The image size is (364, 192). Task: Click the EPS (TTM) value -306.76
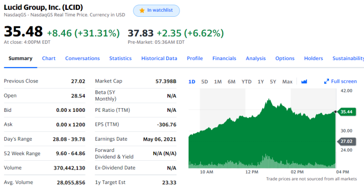[x=167, y=124]
